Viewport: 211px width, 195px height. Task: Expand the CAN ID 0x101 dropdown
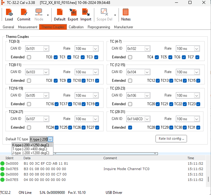[46, 49]
